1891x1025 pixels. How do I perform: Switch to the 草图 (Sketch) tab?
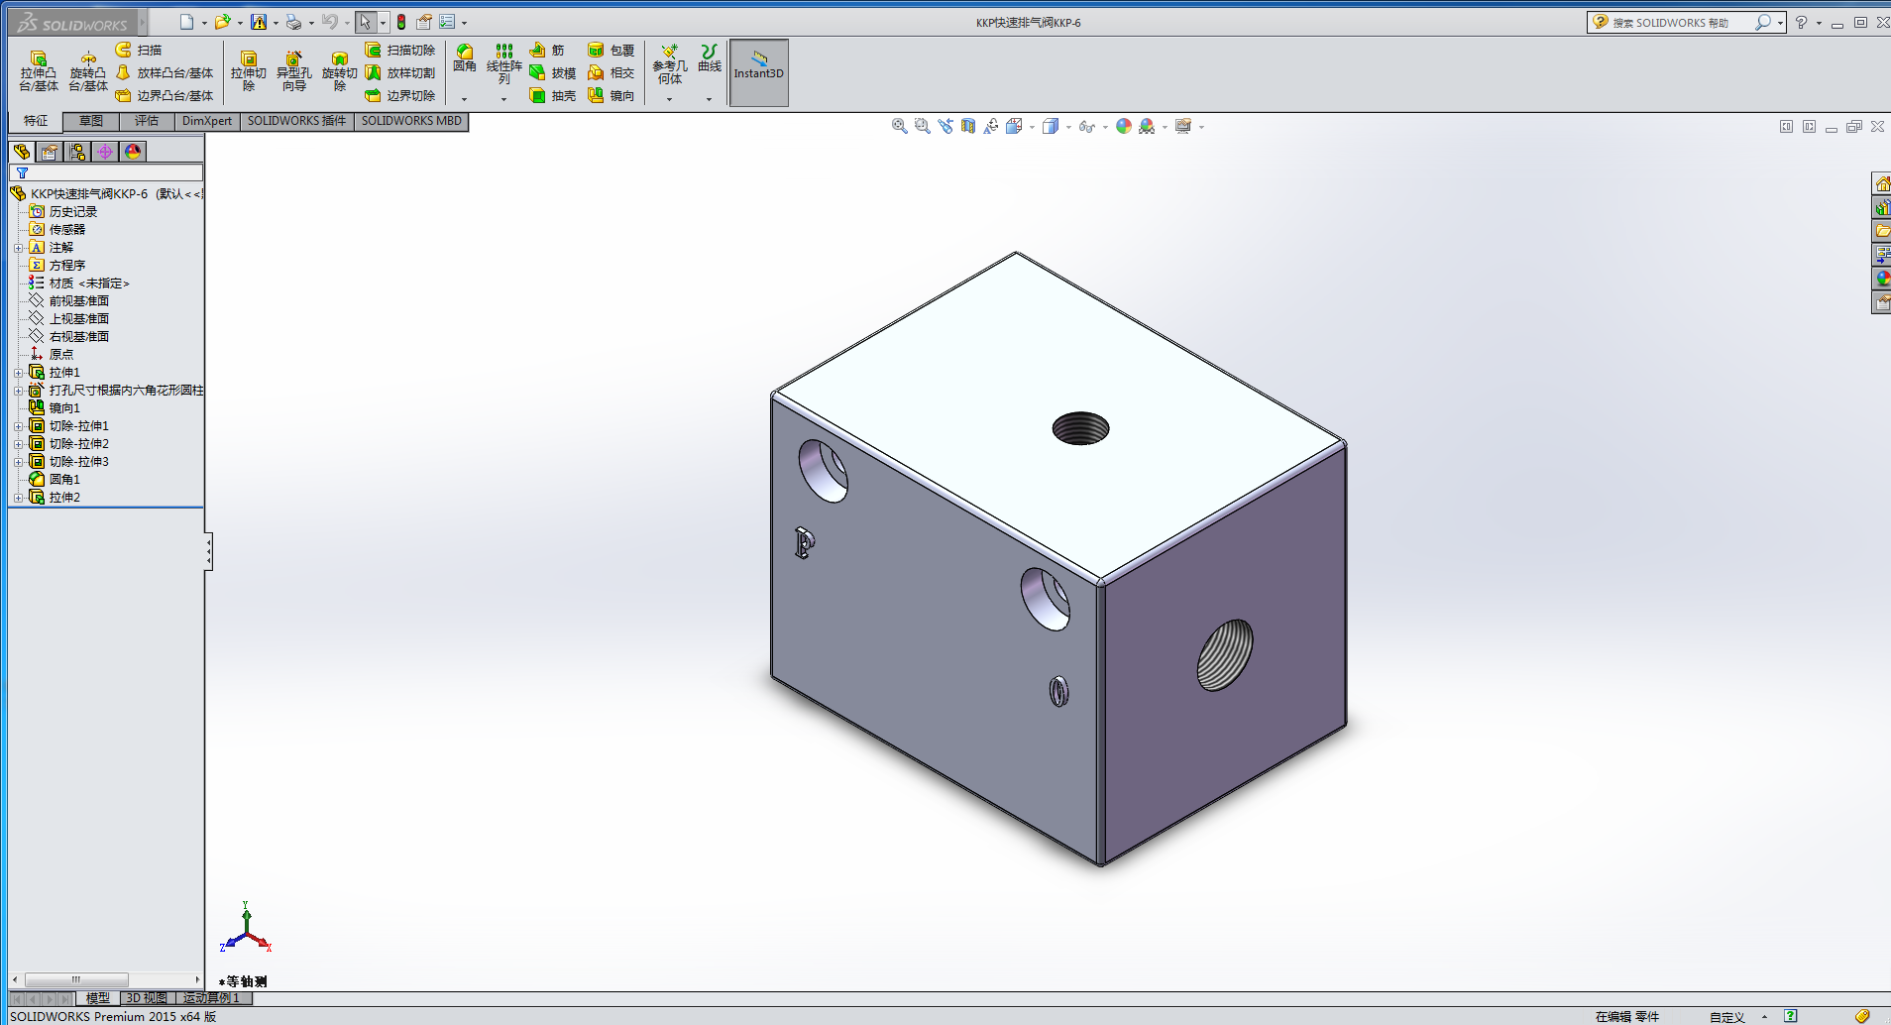pos(91,121)
